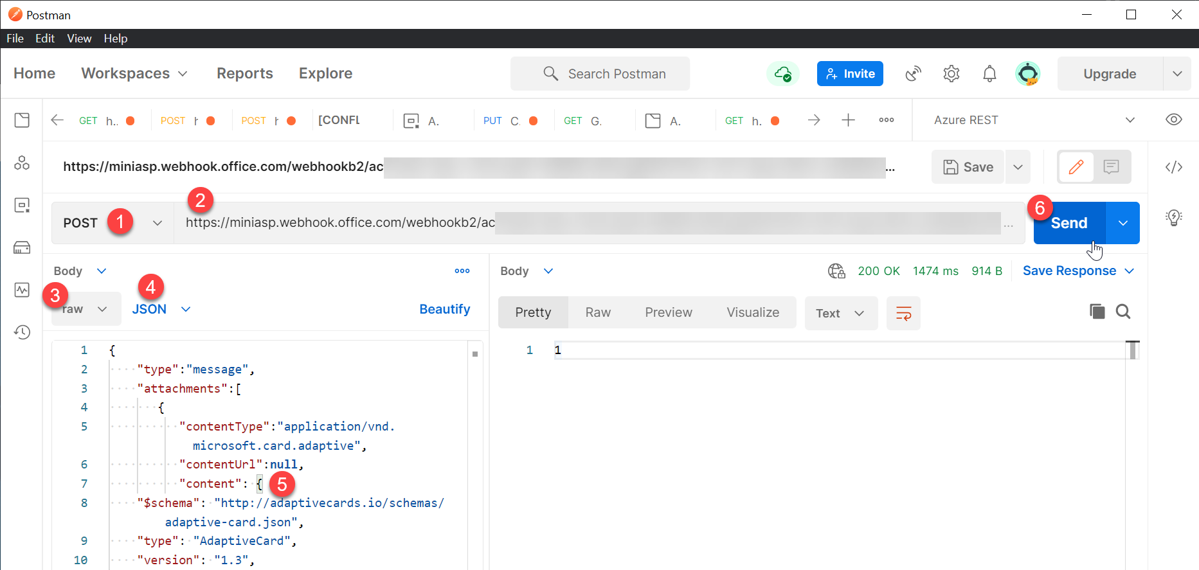Click the response network globe icon
Viewport: 1199px width, 570px height.
(836, 271)
